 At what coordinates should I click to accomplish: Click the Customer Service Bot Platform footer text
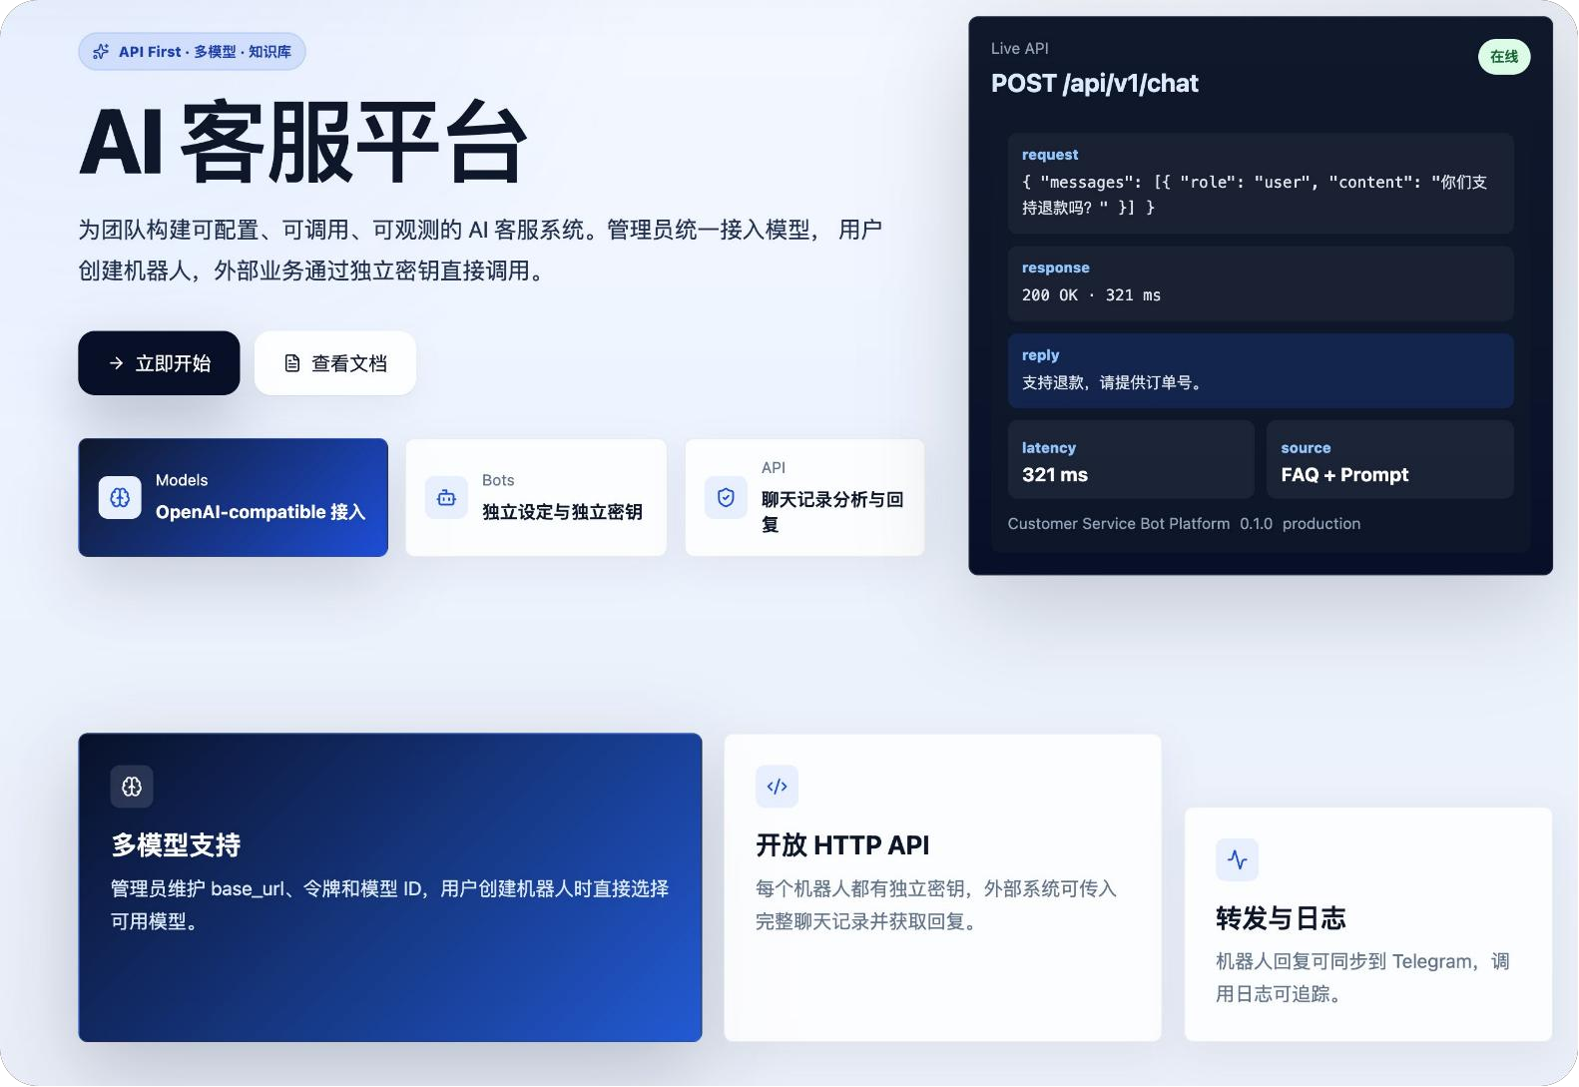(x=1119, y=524)
